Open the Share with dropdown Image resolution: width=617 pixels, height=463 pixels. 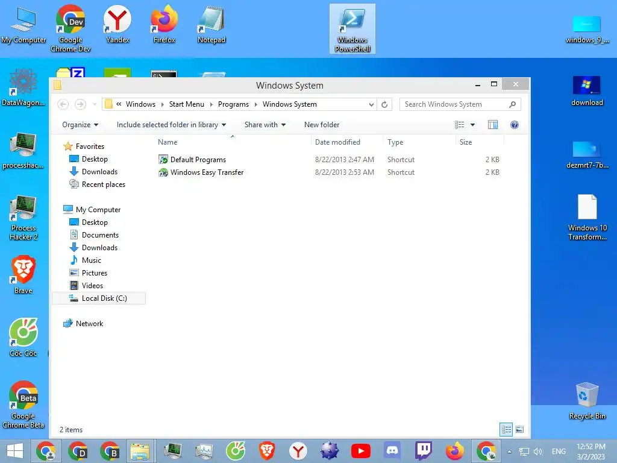pos(265,125)
